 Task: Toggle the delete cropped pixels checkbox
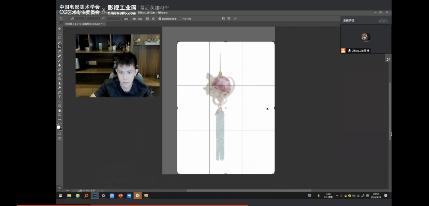tap(160, 19)
